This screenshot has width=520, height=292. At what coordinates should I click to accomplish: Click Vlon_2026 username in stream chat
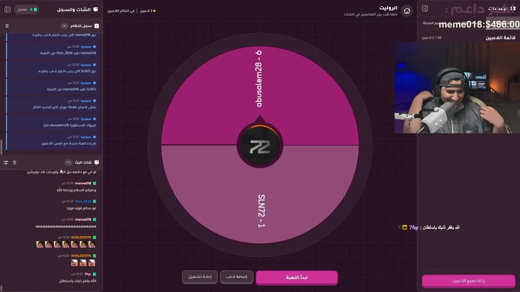pyautogui.click(x=83, y=202)
